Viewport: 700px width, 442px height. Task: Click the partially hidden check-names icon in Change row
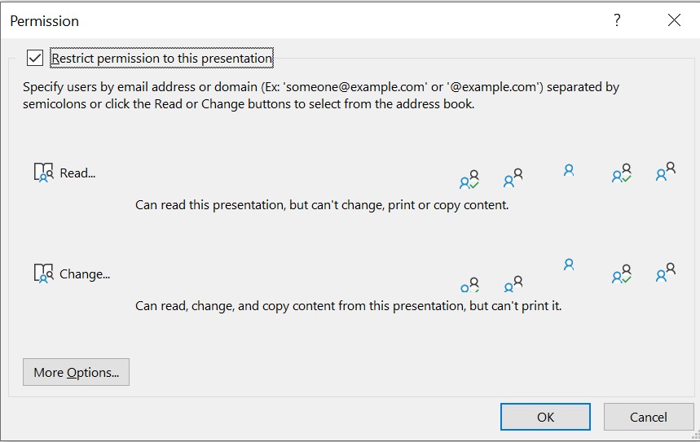click(x=469, y=285)
